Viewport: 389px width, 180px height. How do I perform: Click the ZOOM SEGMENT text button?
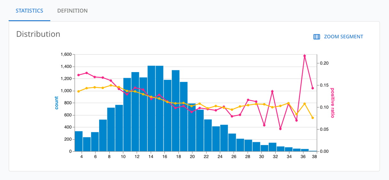(x=343, y=37)
